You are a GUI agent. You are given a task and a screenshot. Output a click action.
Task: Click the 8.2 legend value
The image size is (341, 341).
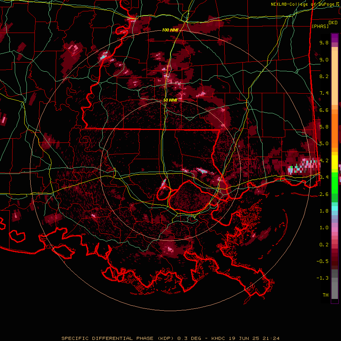click(324, 76)
